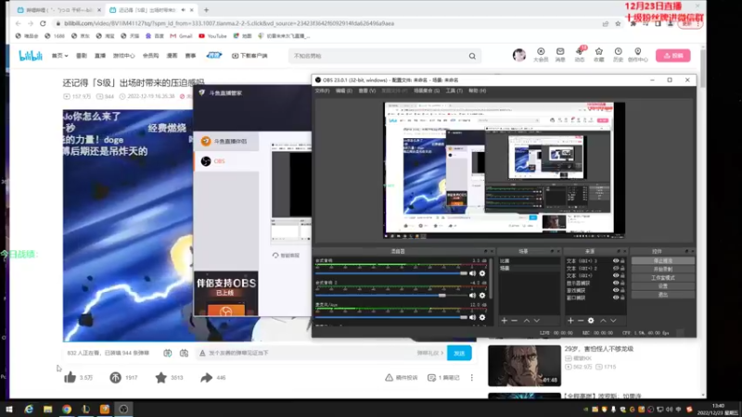This screenshot has height=417, width=742.
Task: Open 历史 history icon in header
Action: 618,55
